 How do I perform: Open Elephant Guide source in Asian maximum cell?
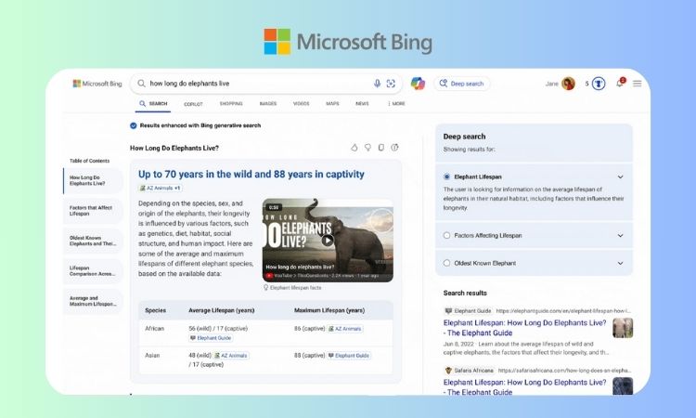(349, 356)
